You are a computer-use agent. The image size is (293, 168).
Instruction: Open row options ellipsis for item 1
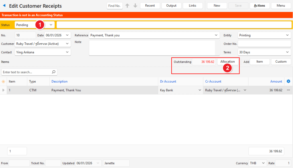tap(288, 90)
